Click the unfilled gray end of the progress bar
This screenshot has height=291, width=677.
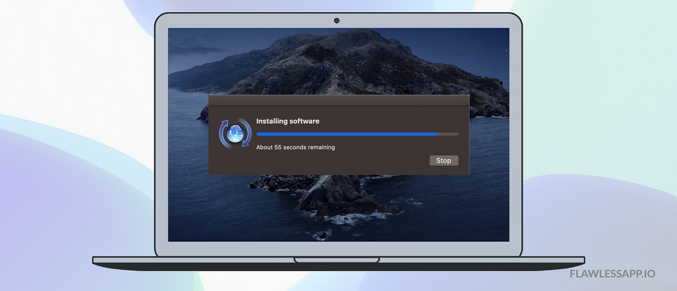click(x=447, y=134)
